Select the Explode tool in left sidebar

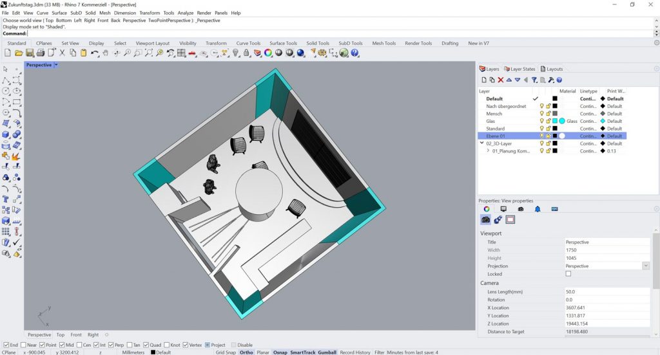coord(16,156)
